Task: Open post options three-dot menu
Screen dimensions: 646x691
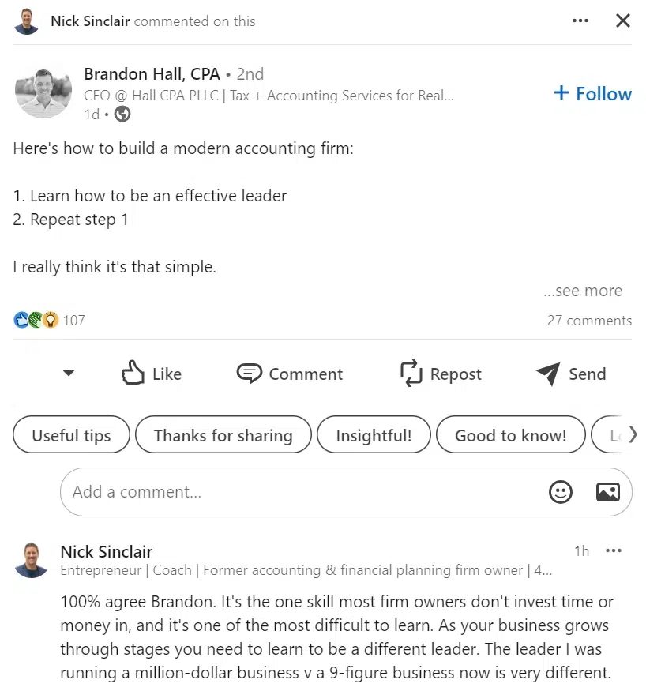Action: [580, 21]
